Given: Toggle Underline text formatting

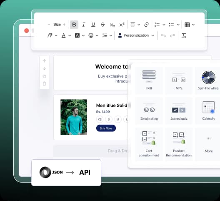Looking at the screenshot, I should coord(93,25).
